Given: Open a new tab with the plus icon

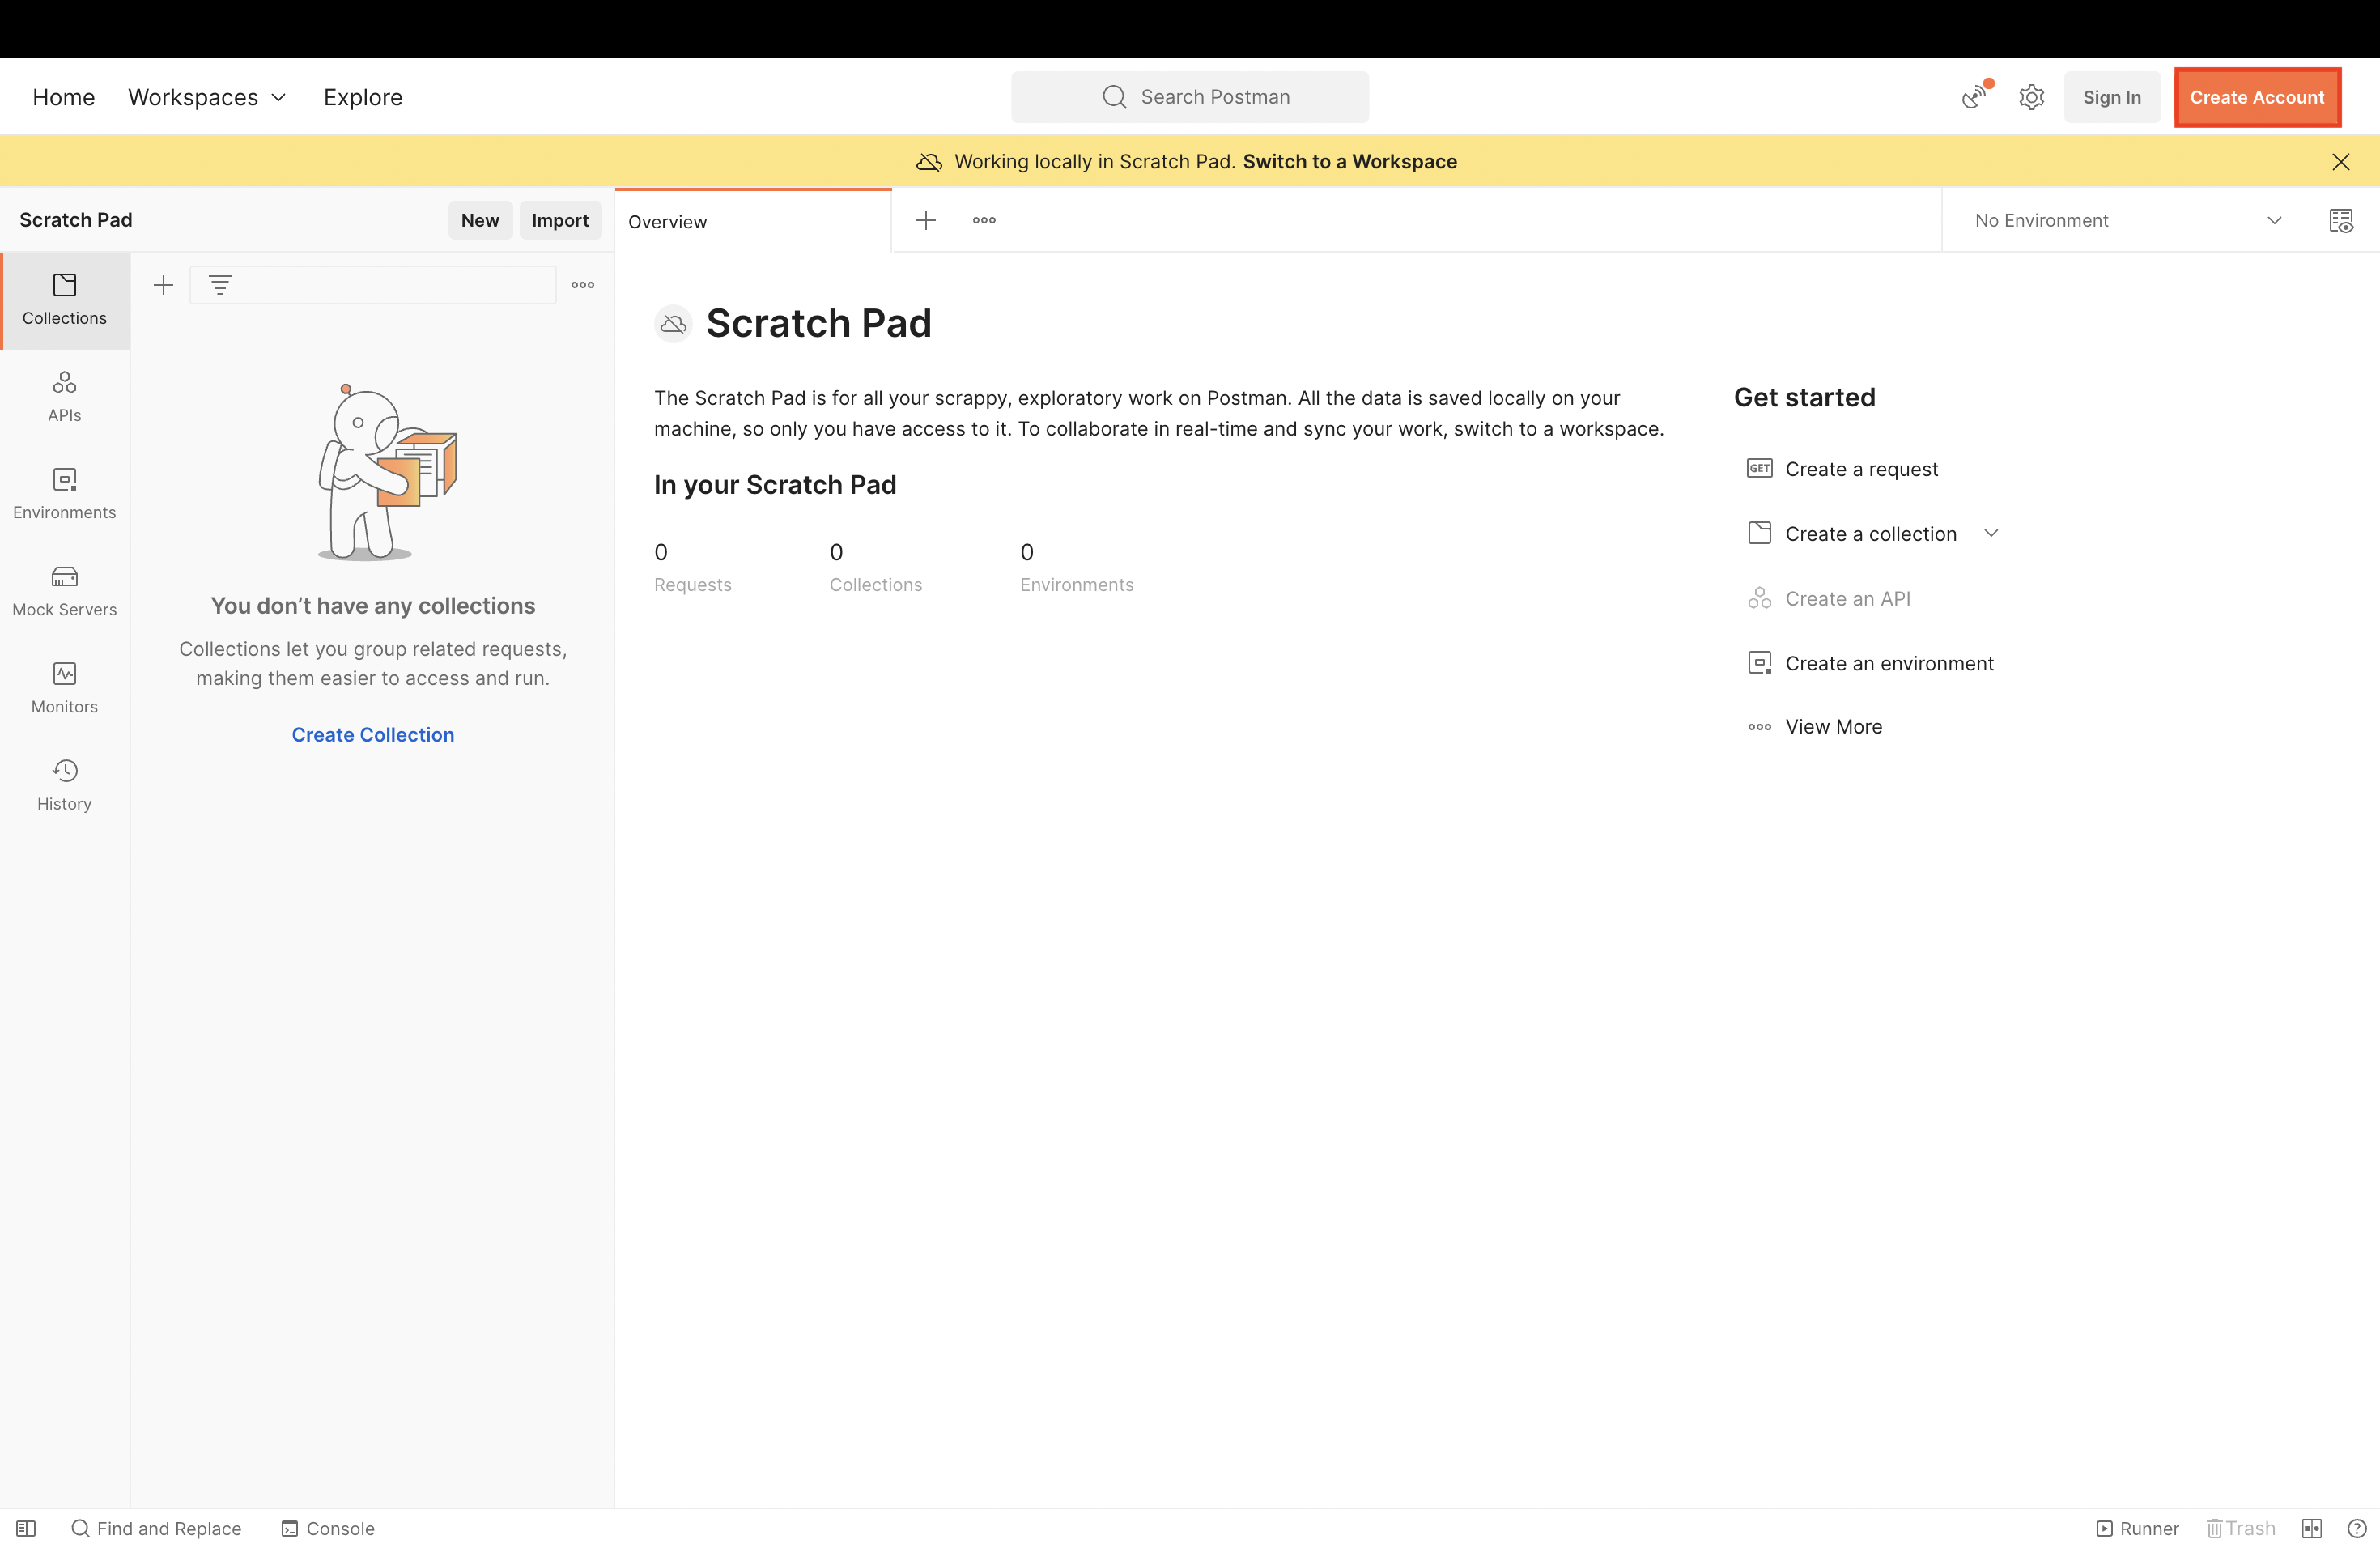Looking at the screenshot, I should point(926,220).
